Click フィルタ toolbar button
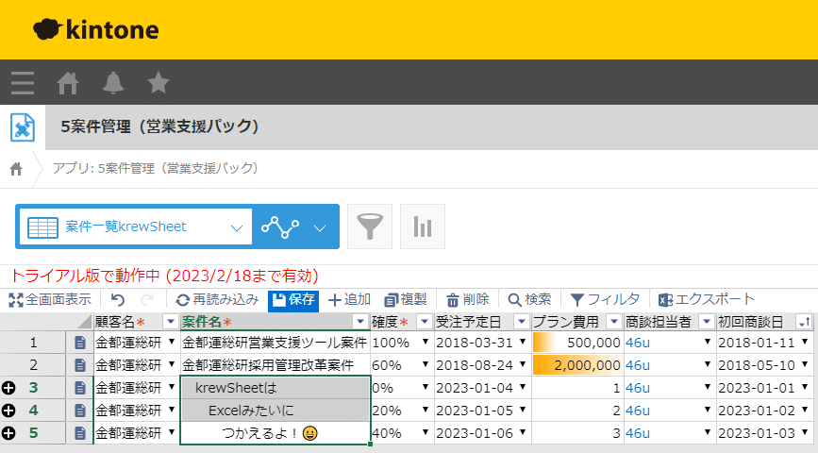818x453 pixels. click(605, 299)
